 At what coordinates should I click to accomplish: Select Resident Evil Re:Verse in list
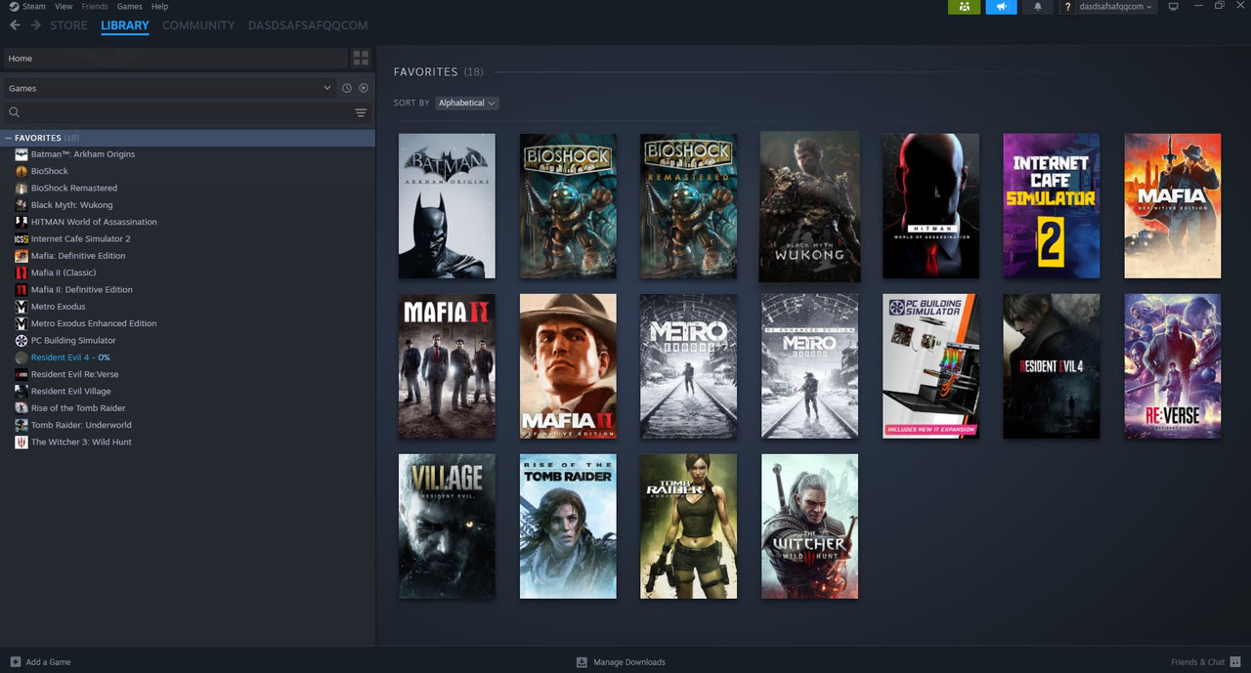click(x=75, y=374)
